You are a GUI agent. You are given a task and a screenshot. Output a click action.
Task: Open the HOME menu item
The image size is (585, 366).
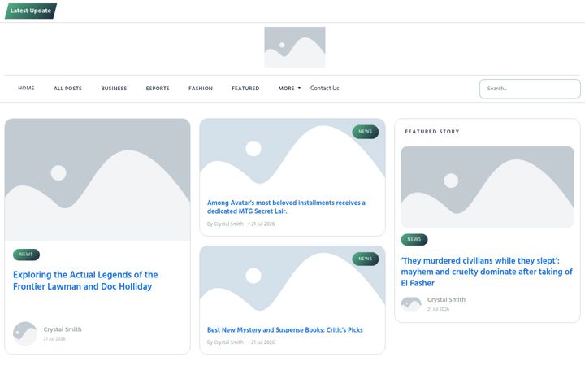(26, 88)
